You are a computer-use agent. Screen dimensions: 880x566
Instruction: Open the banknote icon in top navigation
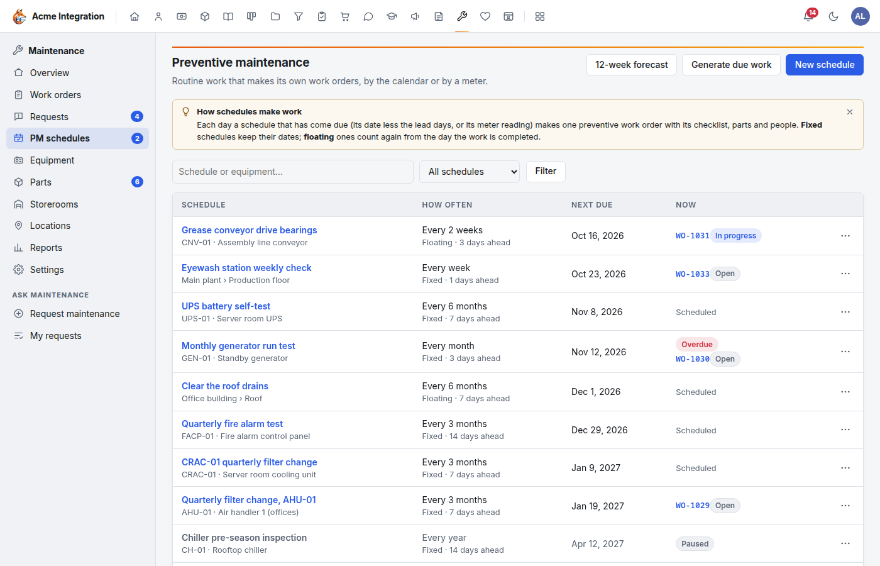click(182, 16)
